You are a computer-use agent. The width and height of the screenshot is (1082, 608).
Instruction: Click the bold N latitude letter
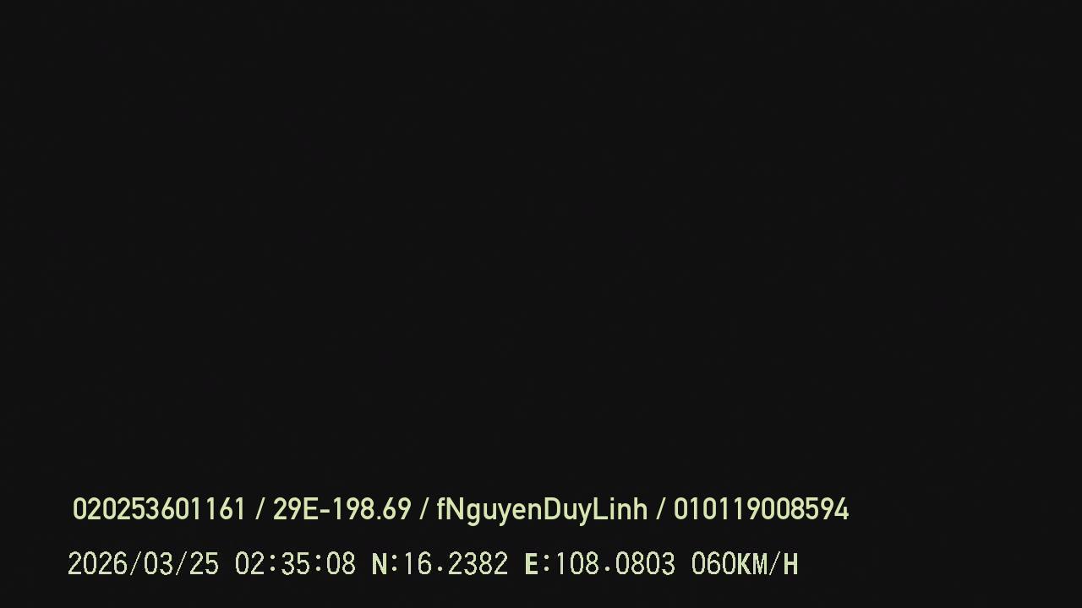(x=380, y=564)
